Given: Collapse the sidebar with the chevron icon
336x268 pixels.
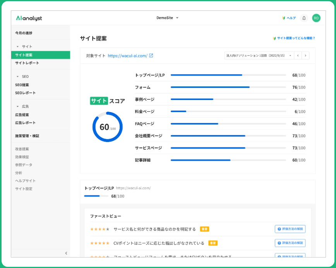Looking at the screenshot, I should coord(66,253).
